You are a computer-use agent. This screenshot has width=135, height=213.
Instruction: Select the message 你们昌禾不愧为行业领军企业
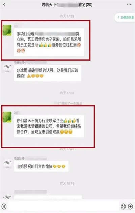49,126
